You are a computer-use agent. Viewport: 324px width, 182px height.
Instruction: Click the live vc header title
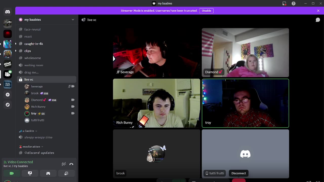click(92, 20)
